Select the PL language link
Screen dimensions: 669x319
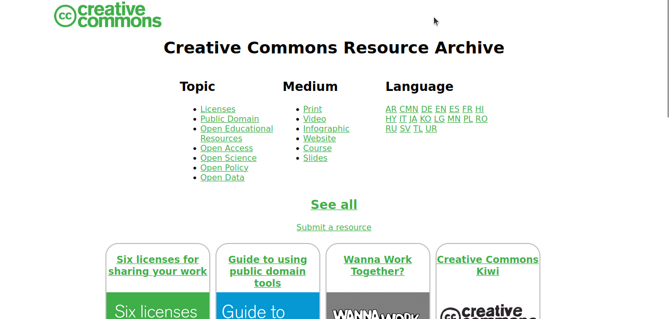click(x=468, y=119)
